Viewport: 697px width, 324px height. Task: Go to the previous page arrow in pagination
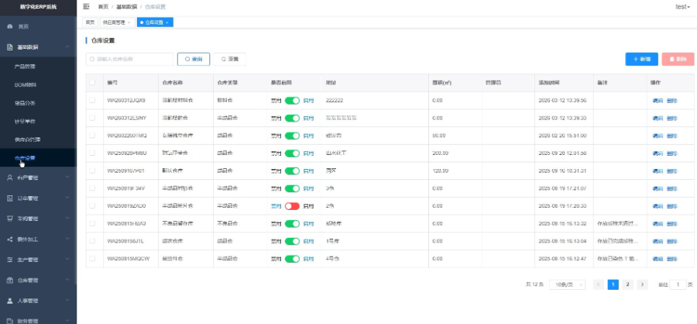[x=599, y=284]
